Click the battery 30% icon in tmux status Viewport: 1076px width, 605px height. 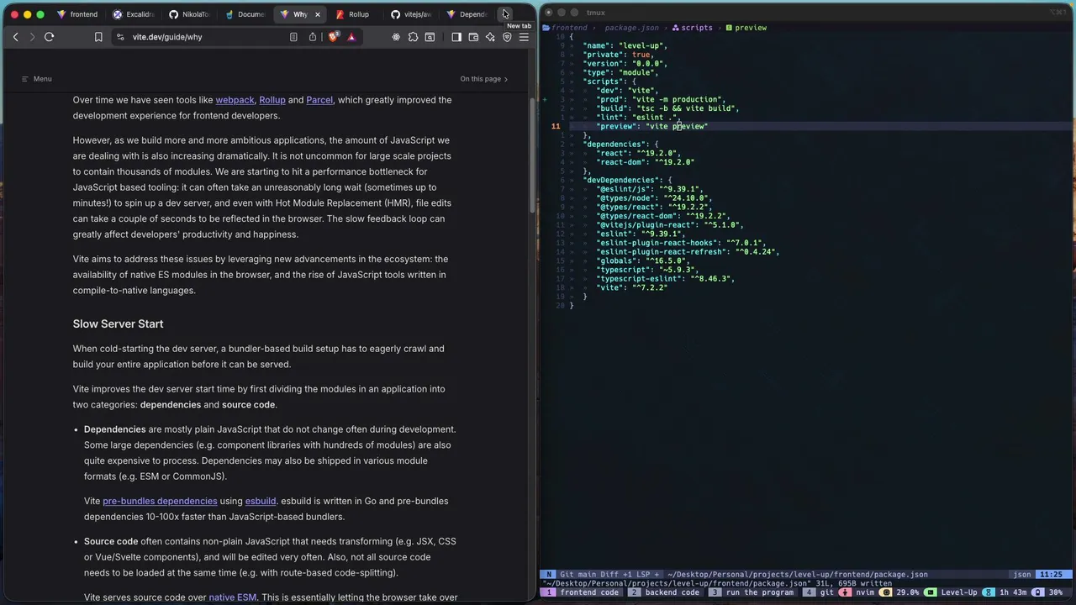pyautogui.click(x=1039, y=592)
